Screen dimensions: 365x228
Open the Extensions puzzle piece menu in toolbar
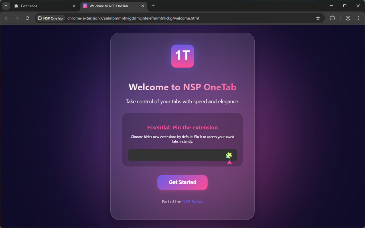click(332, 18)
